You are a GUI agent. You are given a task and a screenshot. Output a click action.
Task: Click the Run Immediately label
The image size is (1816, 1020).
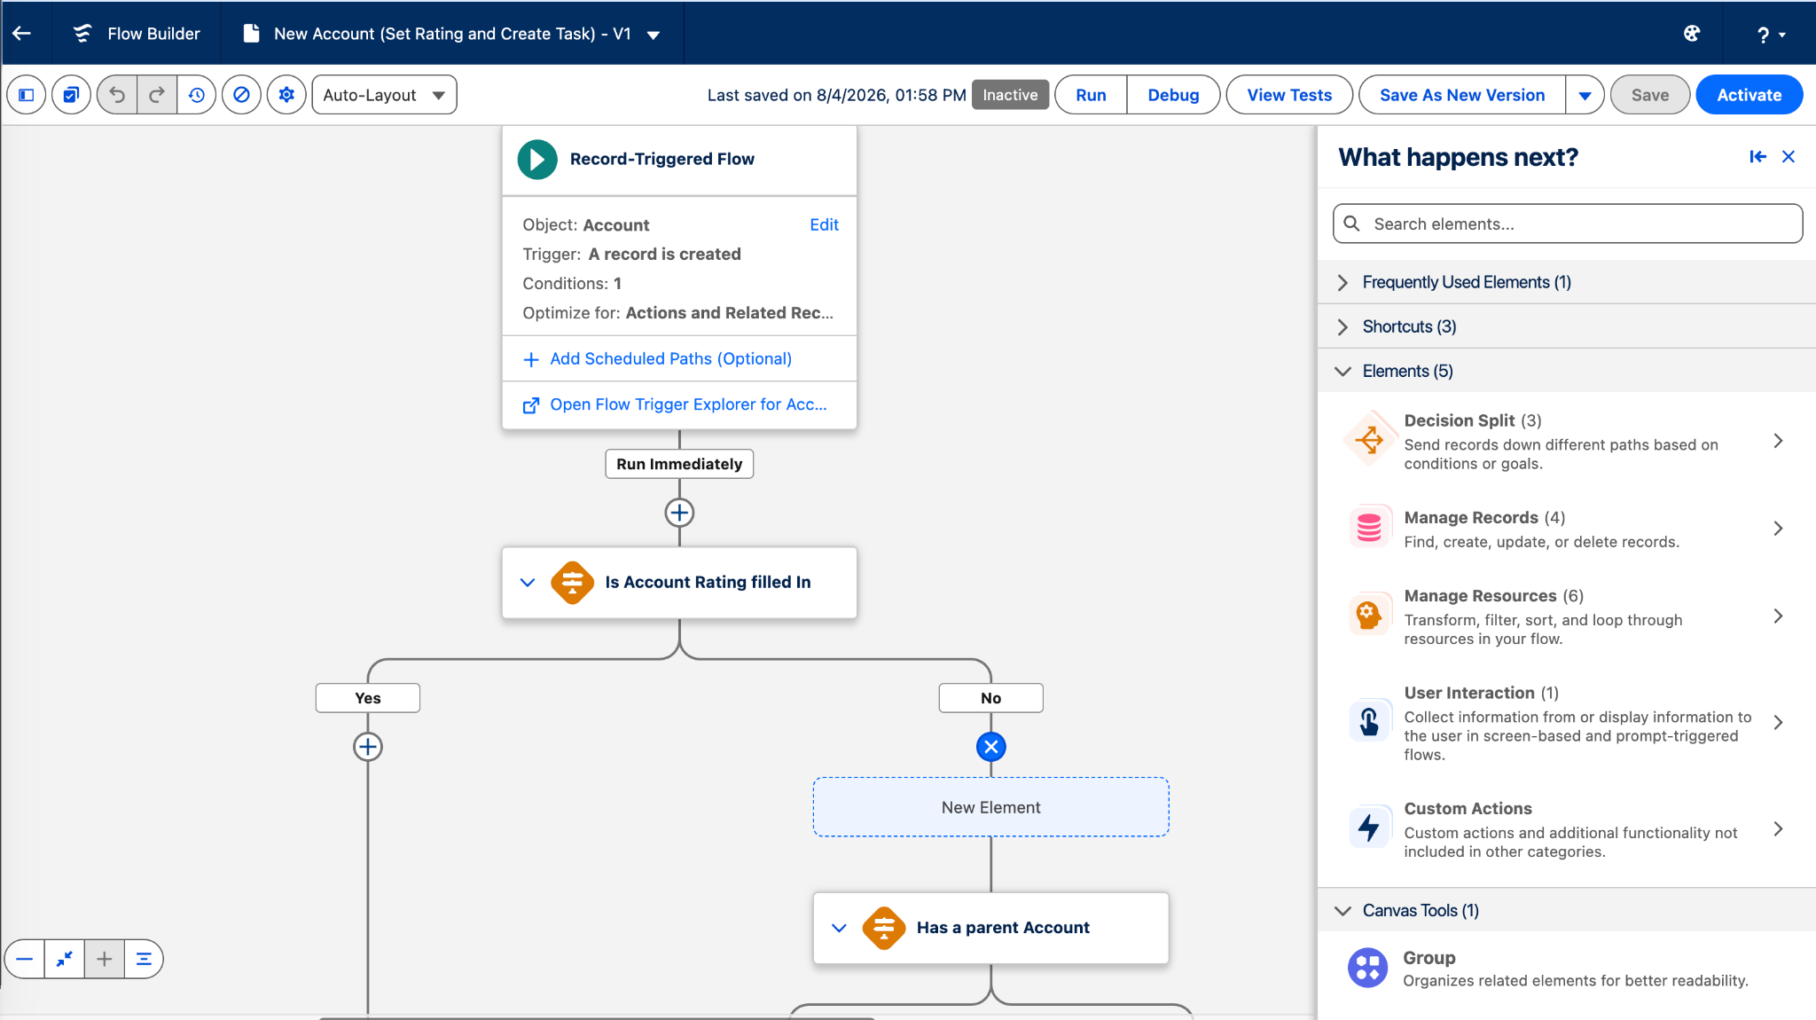[679, 464]
